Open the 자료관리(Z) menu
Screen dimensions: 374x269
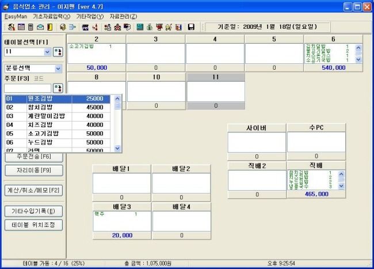coord(123,17)
